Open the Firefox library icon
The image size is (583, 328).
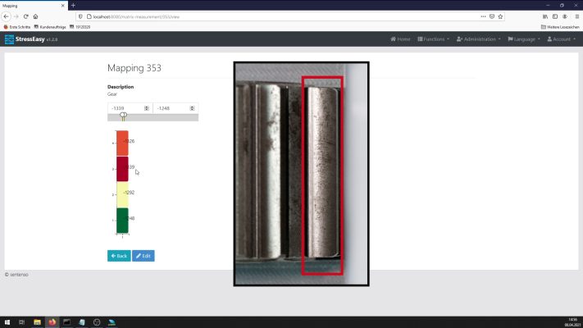545,16
